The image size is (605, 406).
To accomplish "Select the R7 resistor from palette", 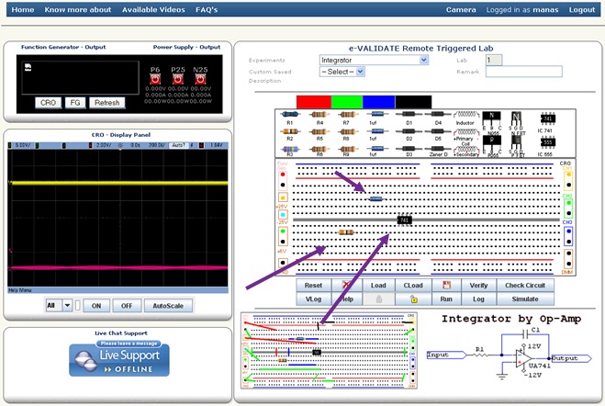I will coord(347,114).
